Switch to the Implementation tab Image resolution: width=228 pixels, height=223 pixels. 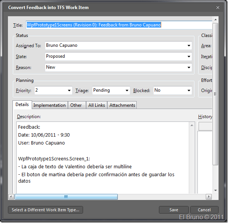click(x=49, y=105)
